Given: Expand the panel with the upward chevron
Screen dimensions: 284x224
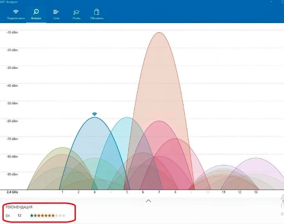Looking at the screenshot, I should click(149, 201).
